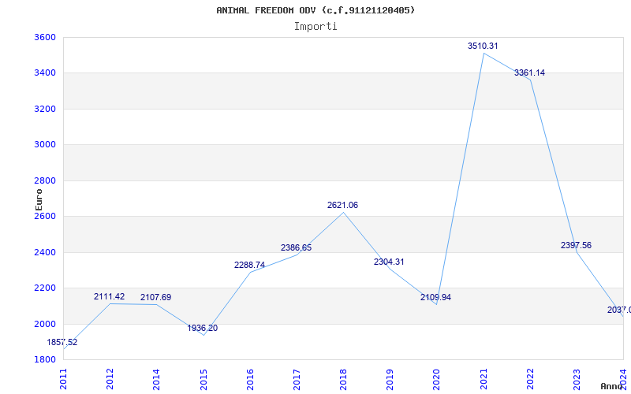Image resolution: width=631 pixels, height=394 pixels.
Task: Select the 2016 year label
Action: coord(250,379)
